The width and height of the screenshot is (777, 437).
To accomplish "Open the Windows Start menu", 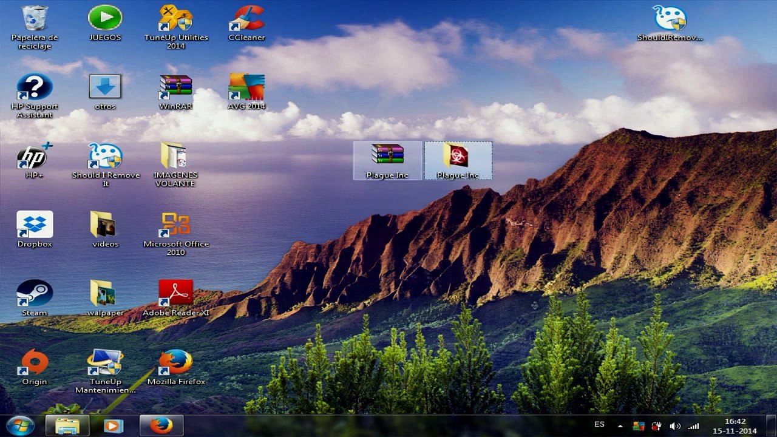I will [x=20, y=425].
